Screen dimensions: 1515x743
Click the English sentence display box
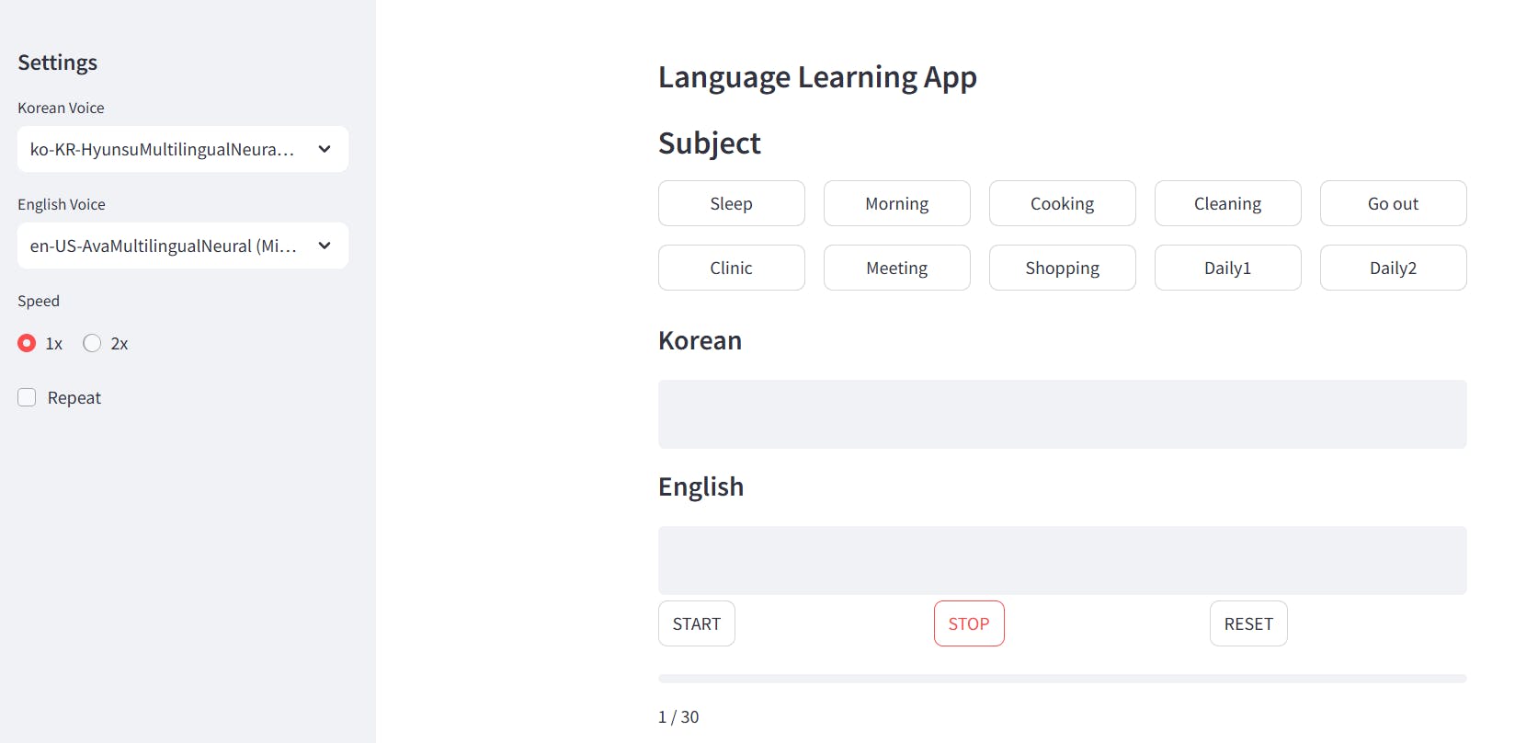[x=1063, y=560]
